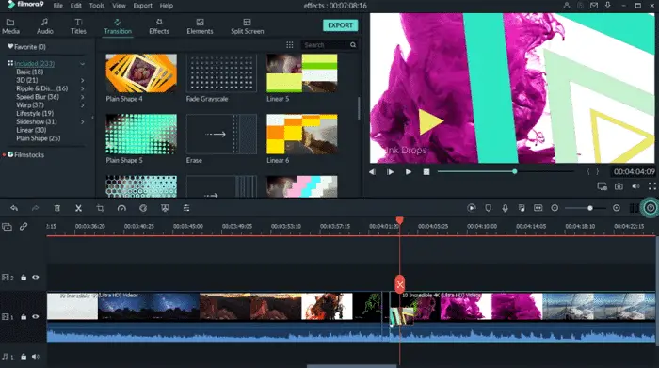Viewport: 659px width, 368px height.
Task: Open the Help menu
Action: pyautogui.click(x=167, y=6)
